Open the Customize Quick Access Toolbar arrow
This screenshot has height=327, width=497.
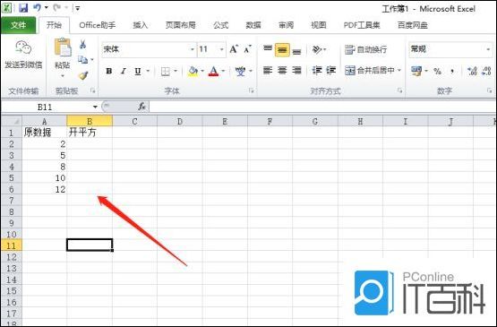click(78, 8)
